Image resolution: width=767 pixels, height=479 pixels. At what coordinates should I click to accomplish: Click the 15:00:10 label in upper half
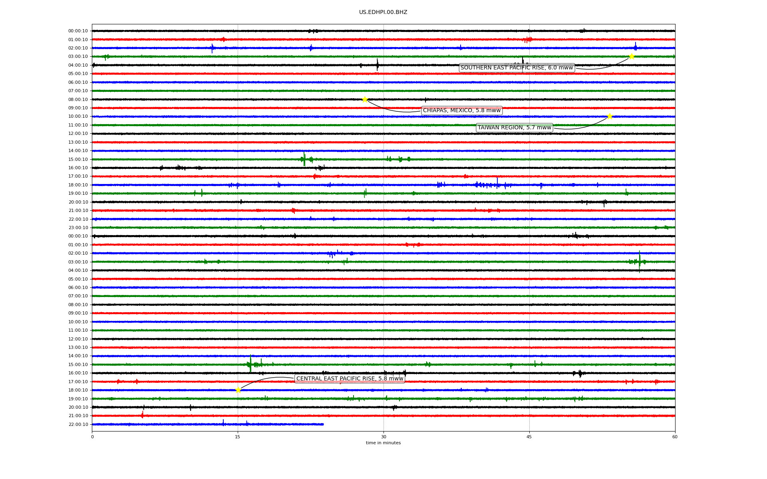coord(78,159)
